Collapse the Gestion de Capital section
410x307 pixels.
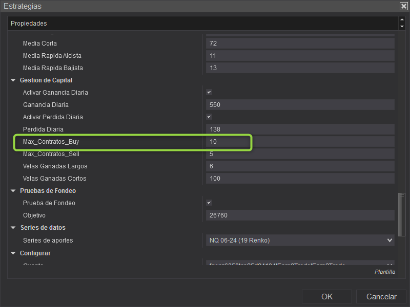13,80
